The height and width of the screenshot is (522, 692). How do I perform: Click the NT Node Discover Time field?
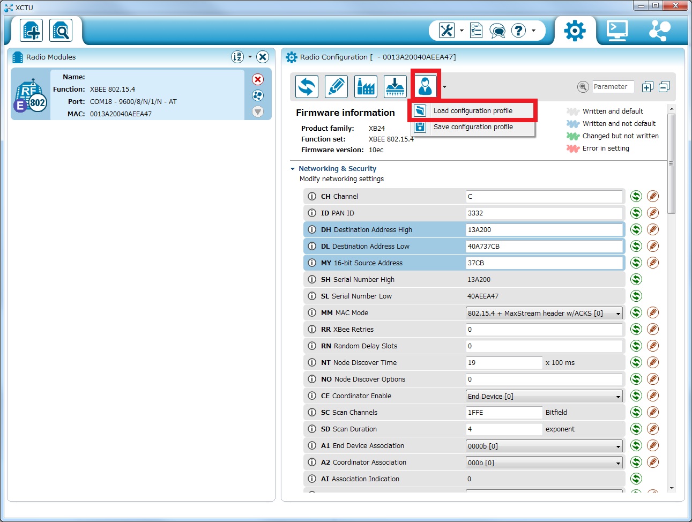(x=504, y=363)
